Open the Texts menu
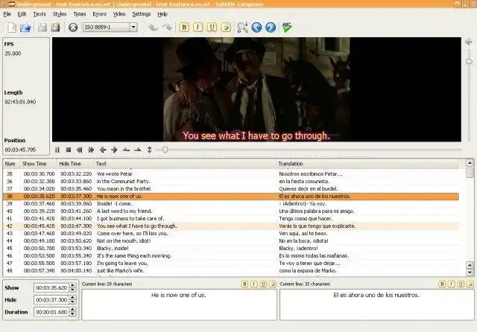 [x=40, y=14]
